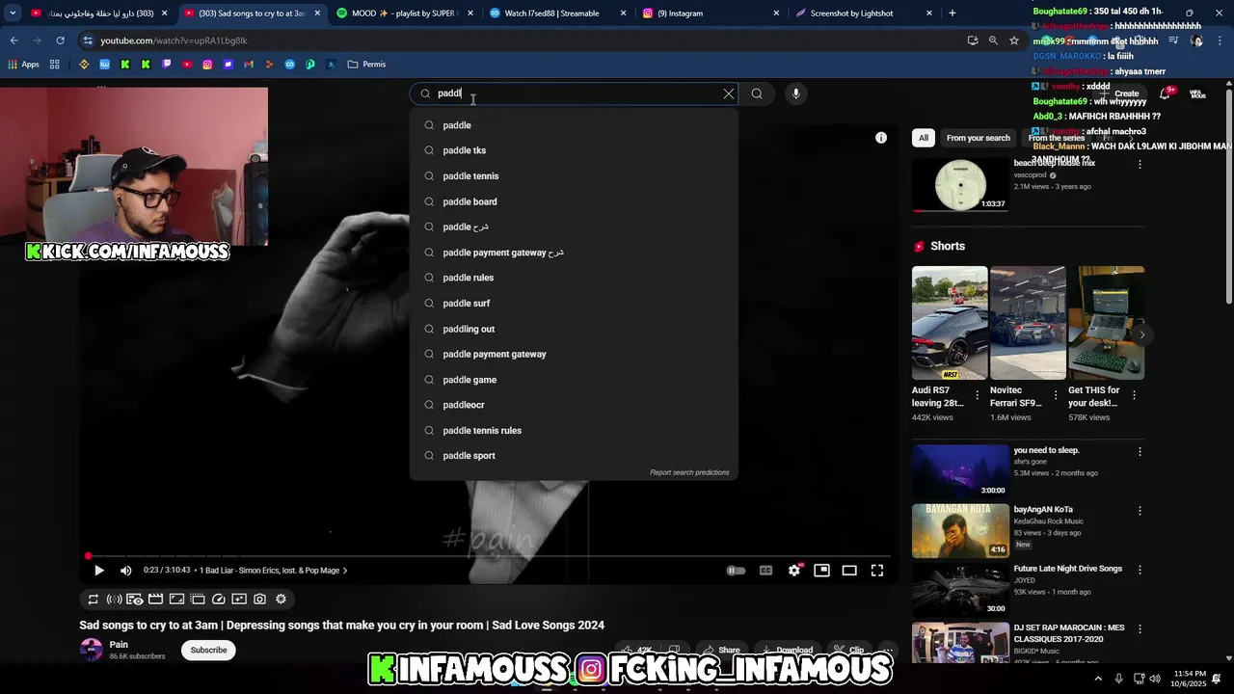This screenshot has width=1234, height=694.
Task: Open the tab search dropdown arrow
Action: (13, 13)
